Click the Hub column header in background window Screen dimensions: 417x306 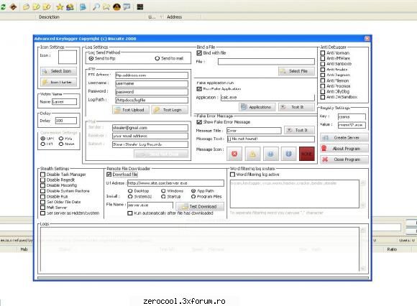point(24,249)
